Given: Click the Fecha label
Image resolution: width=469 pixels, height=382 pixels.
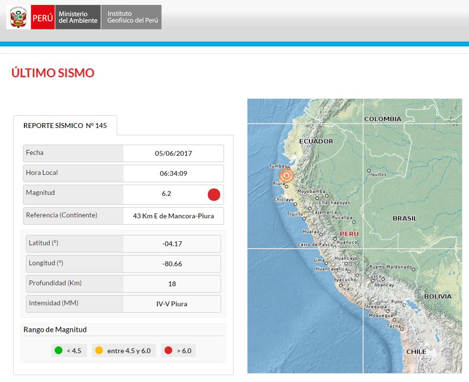Looking at the screenshot, I should tap(35, 153).
